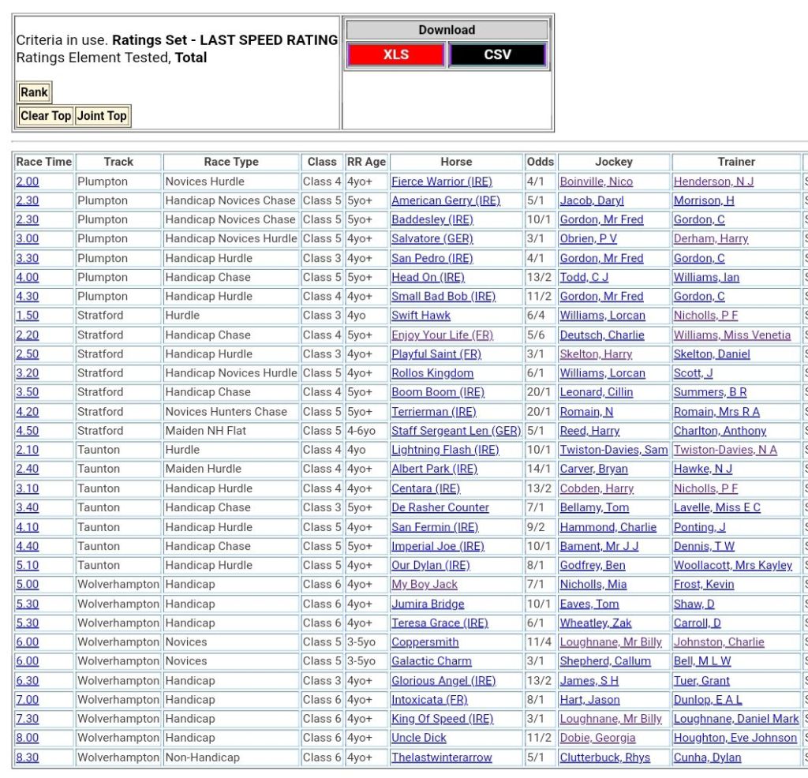Open the 8.00 Wolverhampton race time link
This screenshot has width=808, height=778.
(x=28, y=738)
